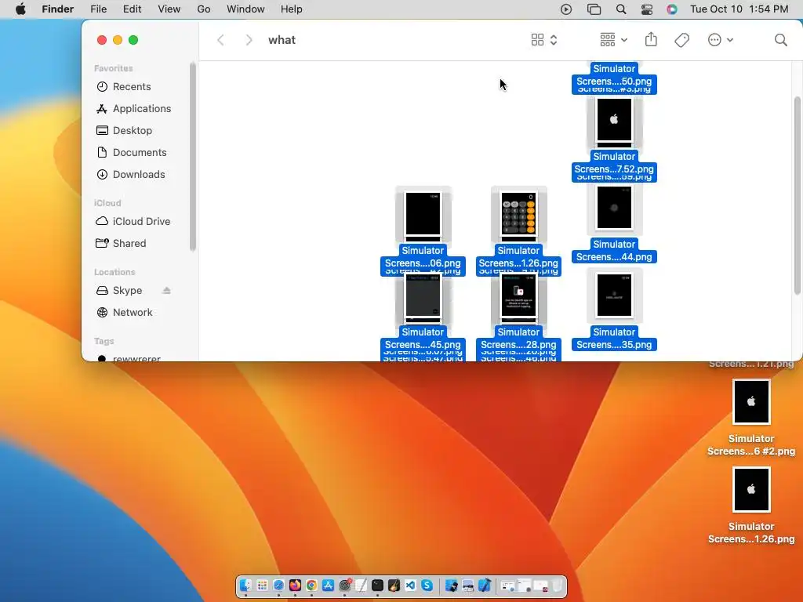The image size is (803, 602).
Task: Launch Firefox from the Dock
Action: click(x=295, y=585)
